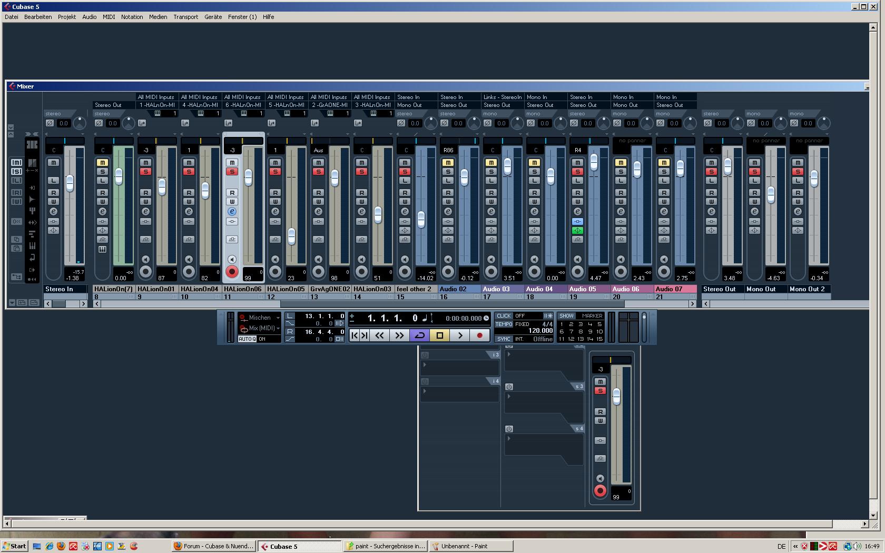The width and height of the screenshot is (885, 553).
Task: Open channel edit settings for Stereo In
Action: tap(53, 211)
